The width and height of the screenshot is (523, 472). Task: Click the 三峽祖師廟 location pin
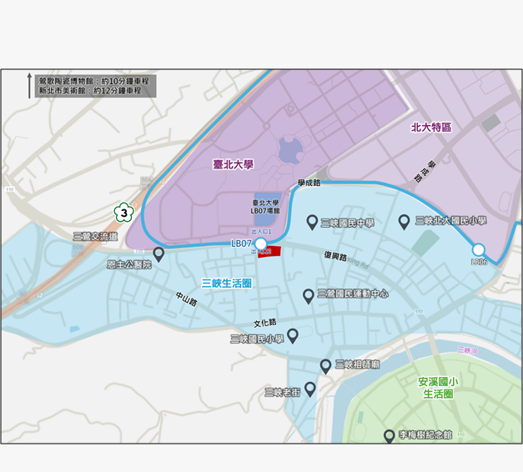click(325, 367)
